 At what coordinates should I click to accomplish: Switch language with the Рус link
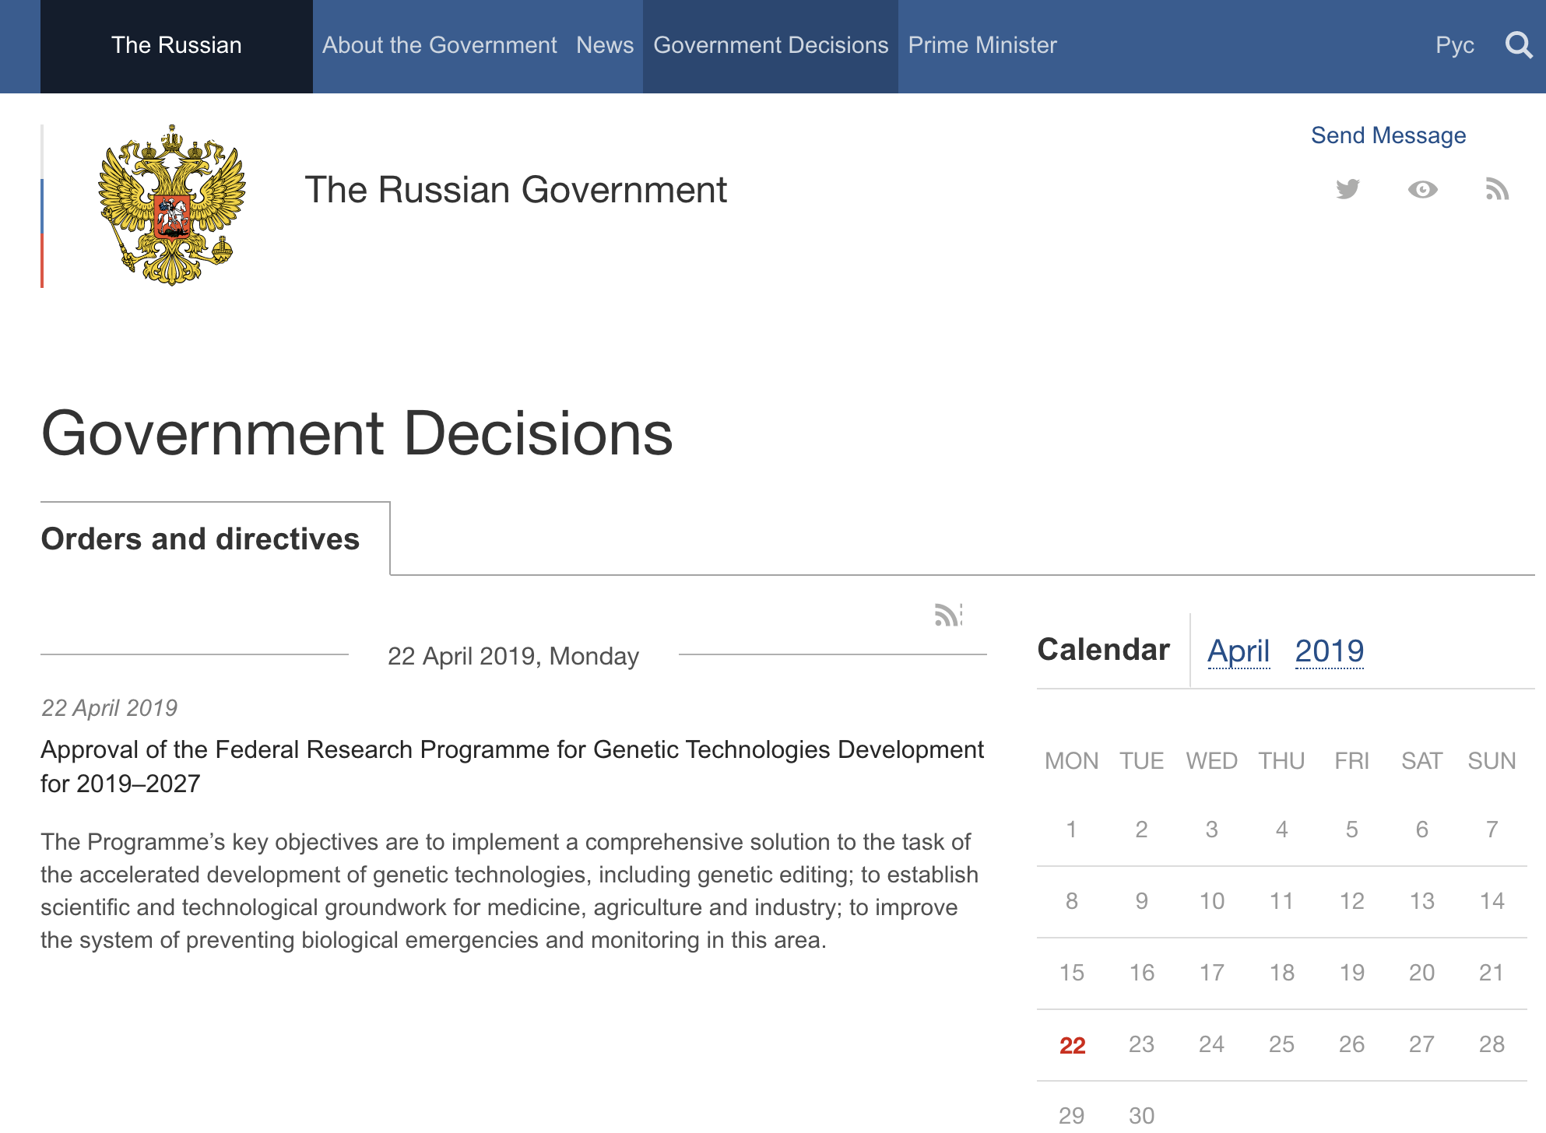pos(1454,45)
